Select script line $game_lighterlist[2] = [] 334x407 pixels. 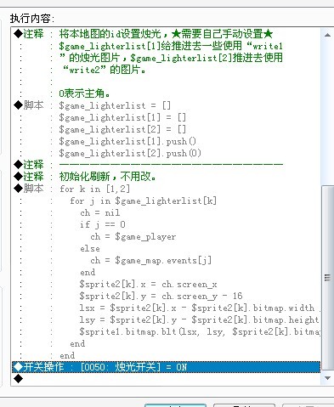click(167, 129)
